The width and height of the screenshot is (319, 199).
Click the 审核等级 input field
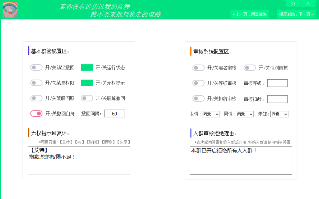pos(277,83)
